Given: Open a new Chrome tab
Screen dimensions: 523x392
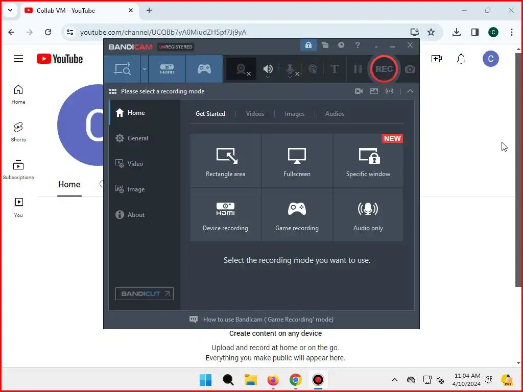Looking at the screenshot, I should [x=149, y=10].
